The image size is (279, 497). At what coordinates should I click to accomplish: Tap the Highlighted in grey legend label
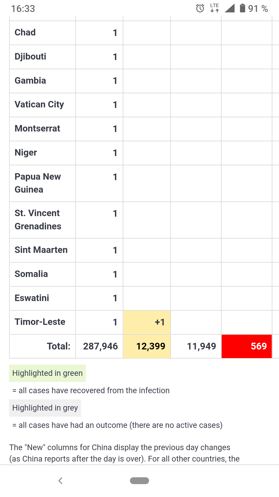(x=45, y=408)
